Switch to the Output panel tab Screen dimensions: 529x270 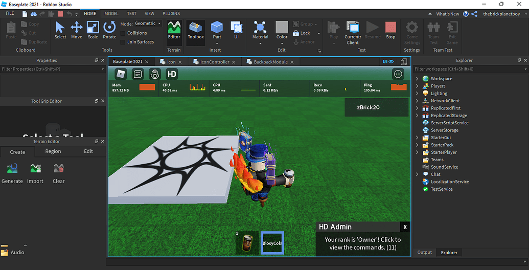coord(424,253)
